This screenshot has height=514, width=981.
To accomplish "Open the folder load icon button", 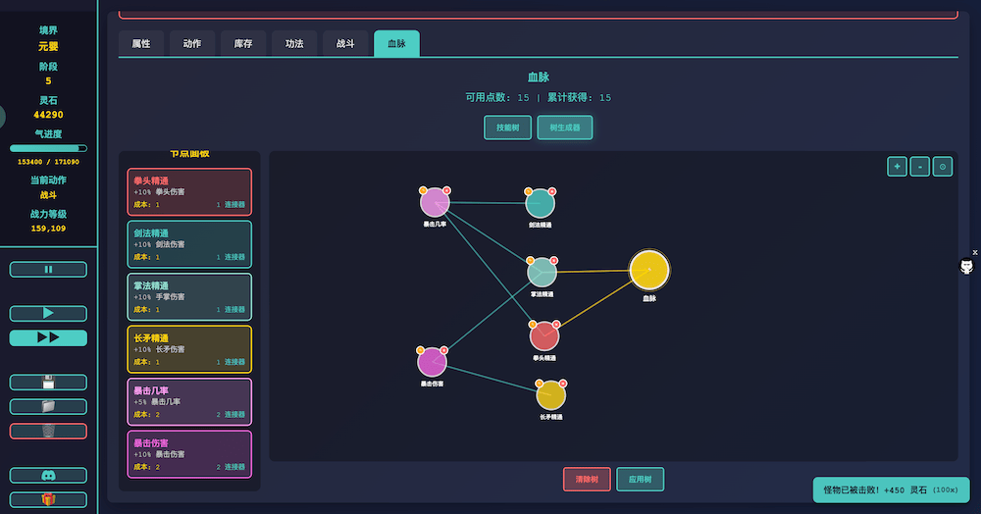I will [48, 406].
